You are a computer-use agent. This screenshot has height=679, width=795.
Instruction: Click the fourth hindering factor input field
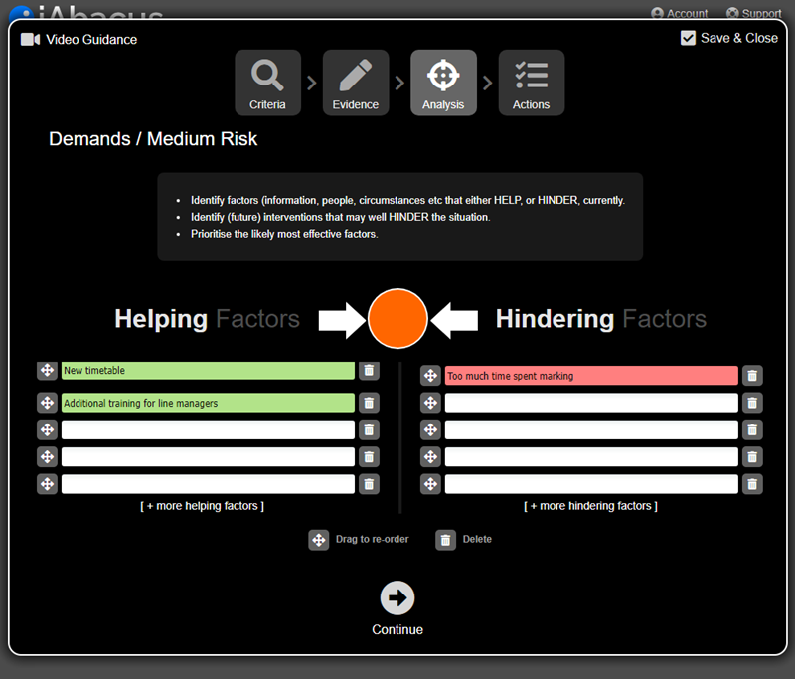tap(591, 457)
